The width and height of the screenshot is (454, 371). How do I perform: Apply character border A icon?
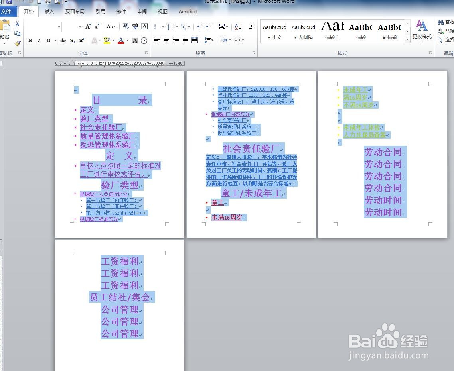pyautogui.click(x=144, y=27)
